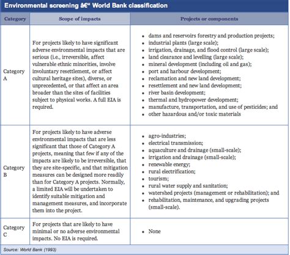The height and width of the screenshot is (255, 290).
Task: Click the table title 'Environmental screening World Bank classification'
Action: [x=86, y=6]
